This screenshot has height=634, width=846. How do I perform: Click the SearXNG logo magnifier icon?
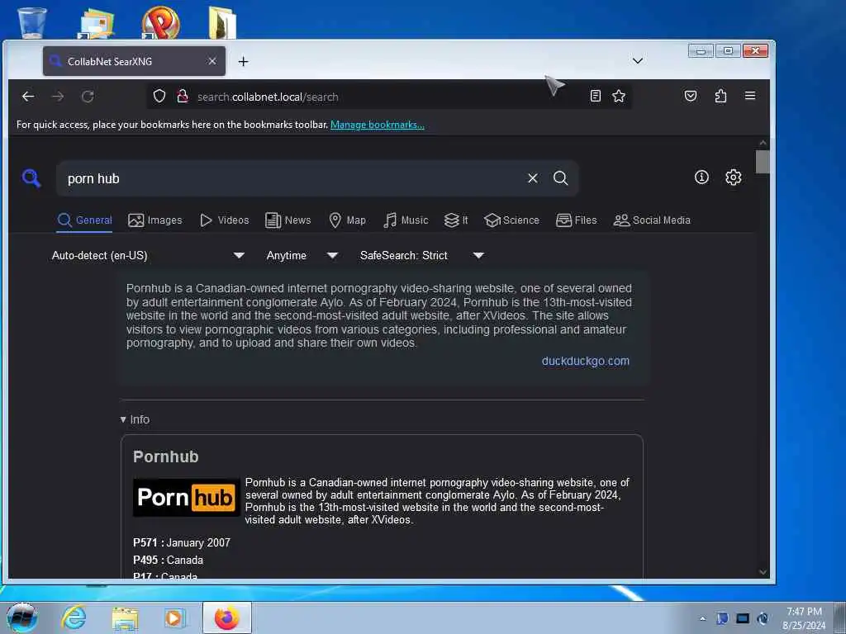point(31,177)
